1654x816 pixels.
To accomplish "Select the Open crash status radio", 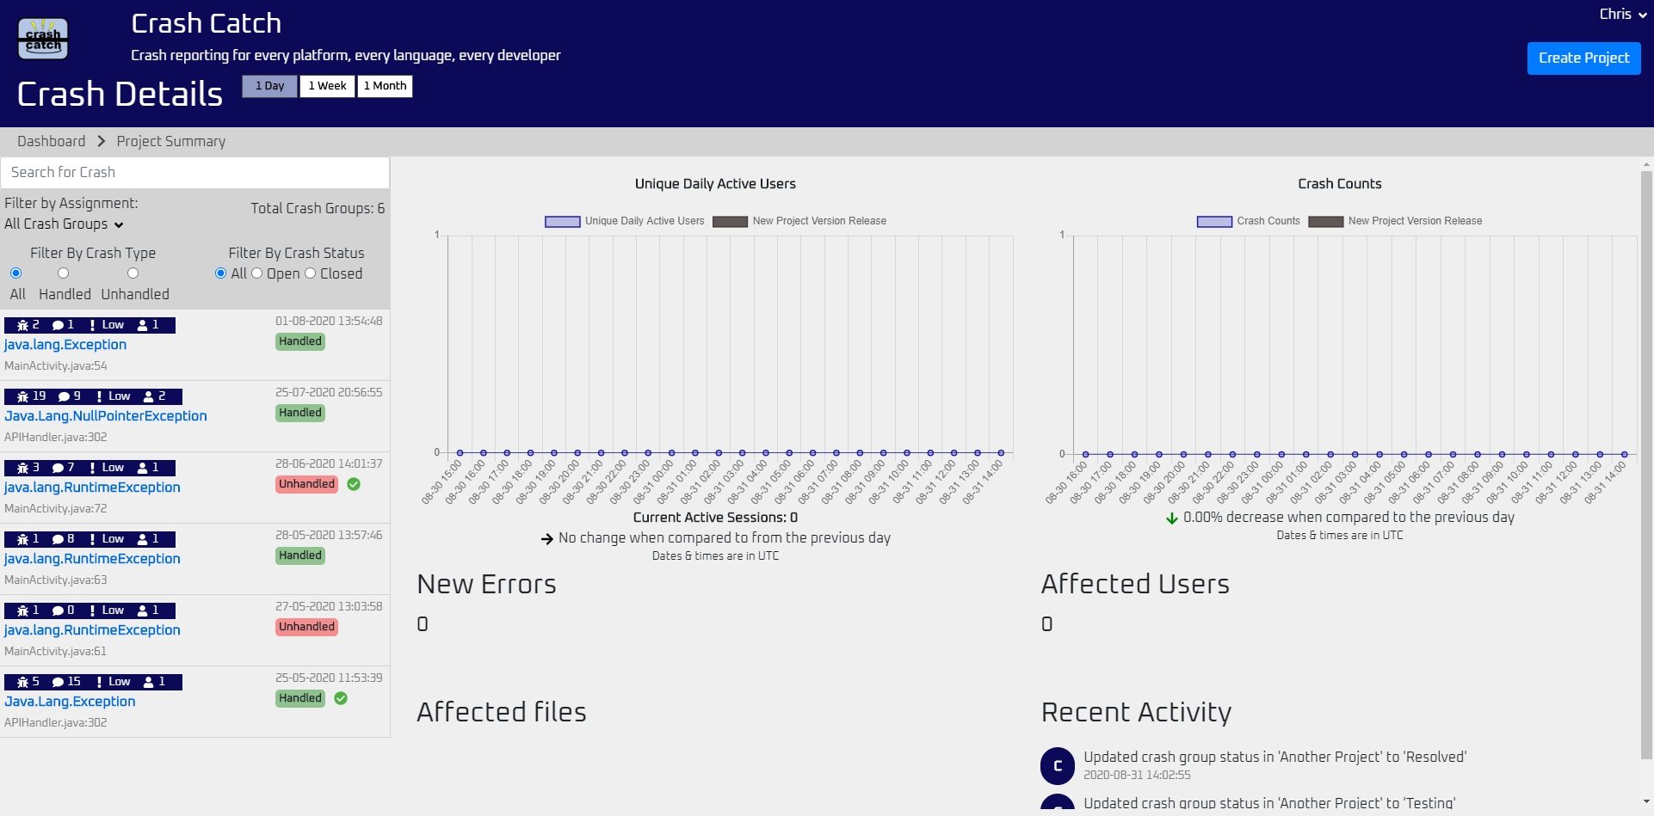I will tap(256, 273).
